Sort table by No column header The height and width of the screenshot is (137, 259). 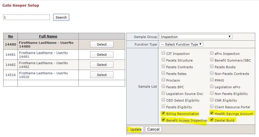10,36
